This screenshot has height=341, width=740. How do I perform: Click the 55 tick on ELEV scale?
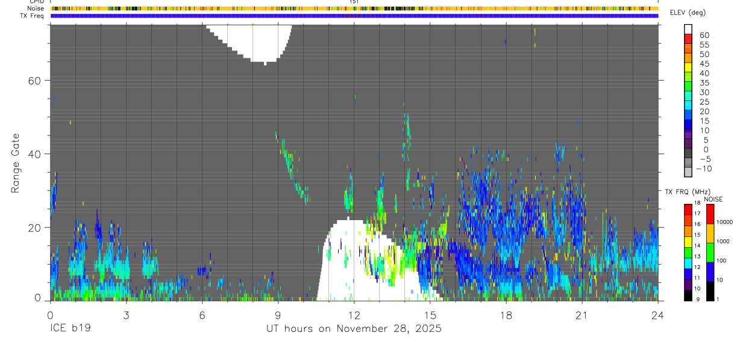click(x=703, y=45)
